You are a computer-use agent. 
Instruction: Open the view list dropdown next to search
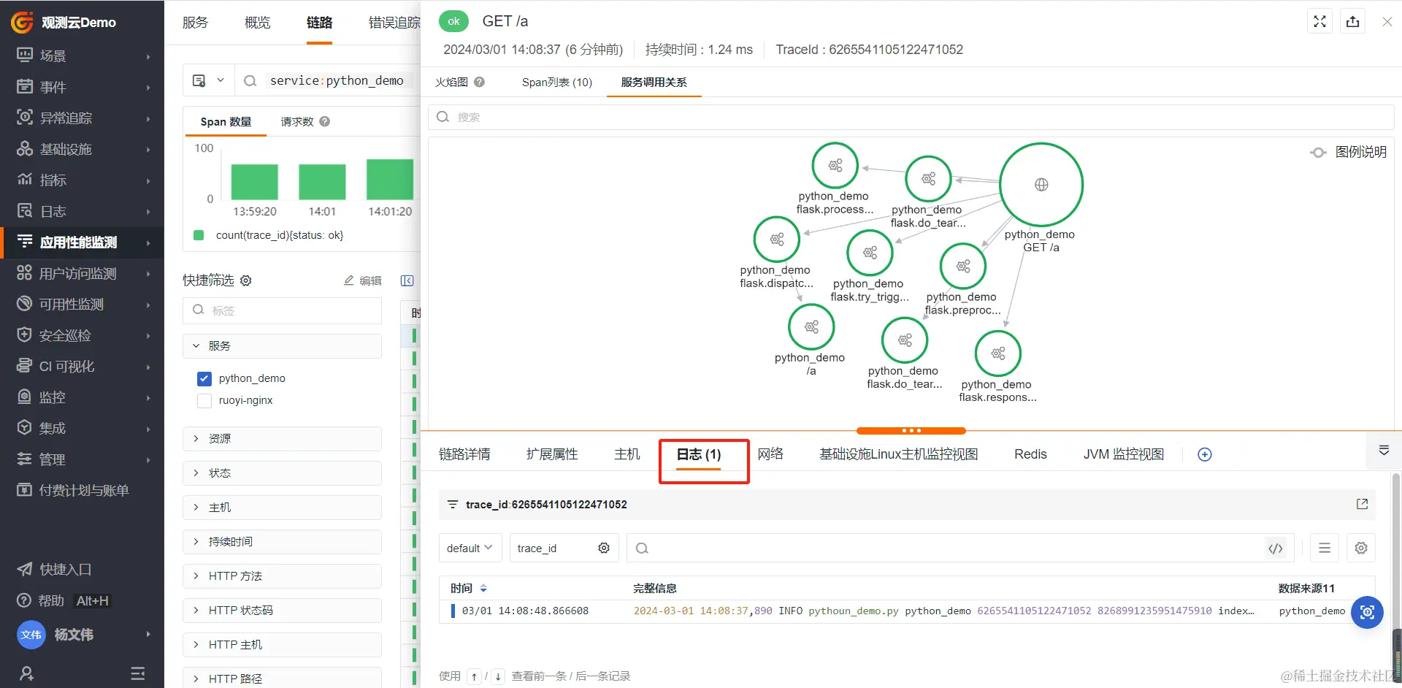208,80
